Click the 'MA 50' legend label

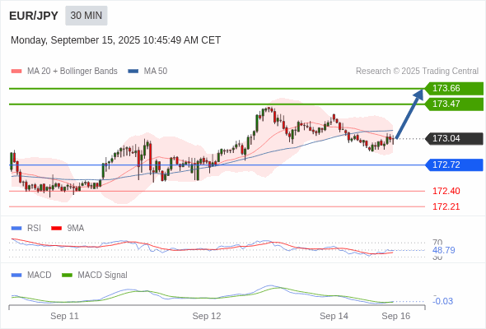point(156,72)
